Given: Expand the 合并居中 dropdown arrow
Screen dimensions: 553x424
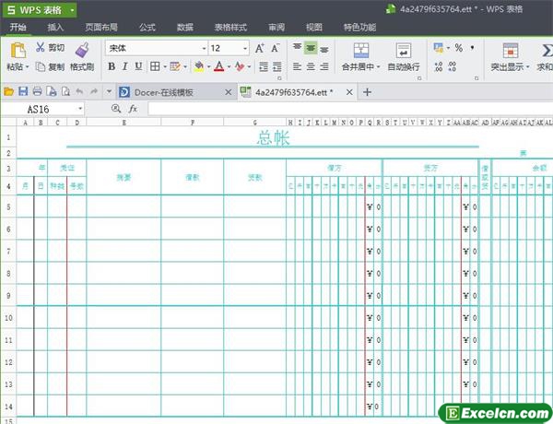Looking at the screenshot, I should click(378, 67).
